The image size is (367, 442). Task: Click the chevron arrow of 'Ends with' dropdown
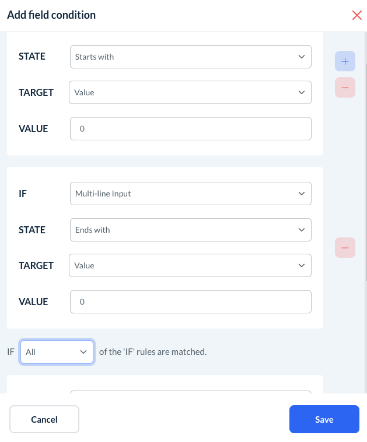point(301,230)
